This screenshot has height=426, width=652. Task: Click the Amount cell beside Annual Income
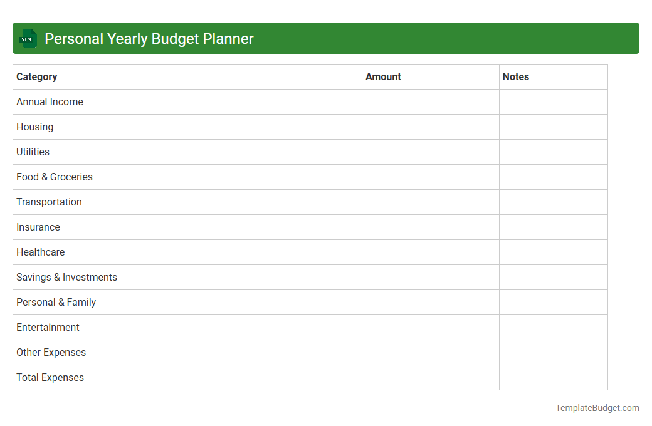(x=430, y=101)
